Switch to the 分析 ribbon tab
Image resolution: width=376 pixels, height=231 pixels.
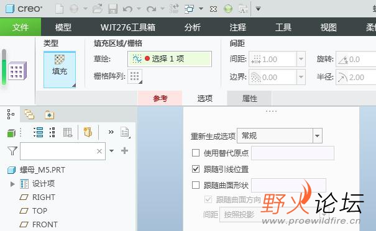(x=192, y=27)
